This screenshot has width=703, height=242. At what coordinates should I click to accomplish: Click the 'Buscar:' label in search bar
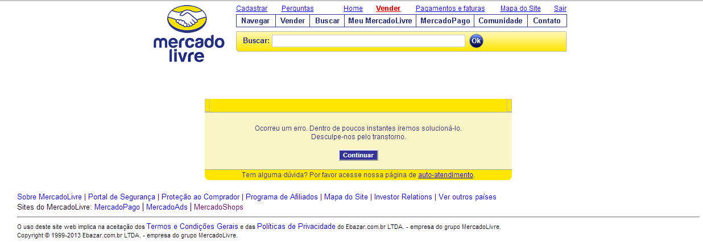tap(256, 41)
